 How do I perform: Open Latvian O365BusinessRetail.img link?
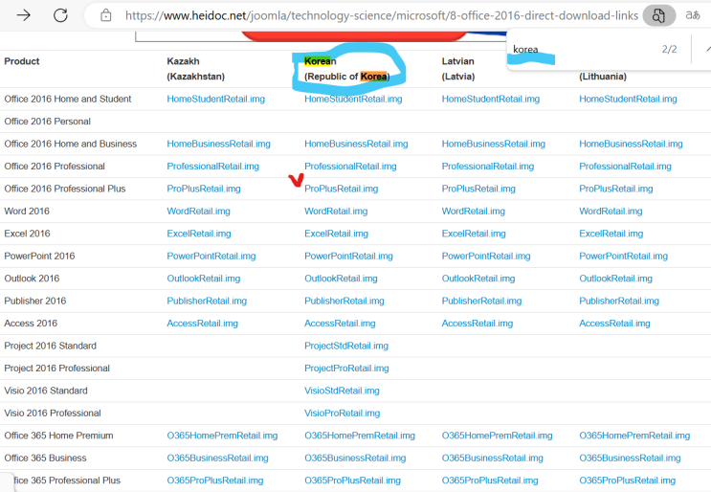pyautogui.click(x=493, y=458)
